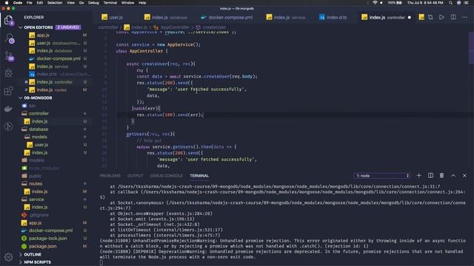The image size is (474, 266).
Task: Collapse the controller folder in explorer
Action: (x=39, y=113)
